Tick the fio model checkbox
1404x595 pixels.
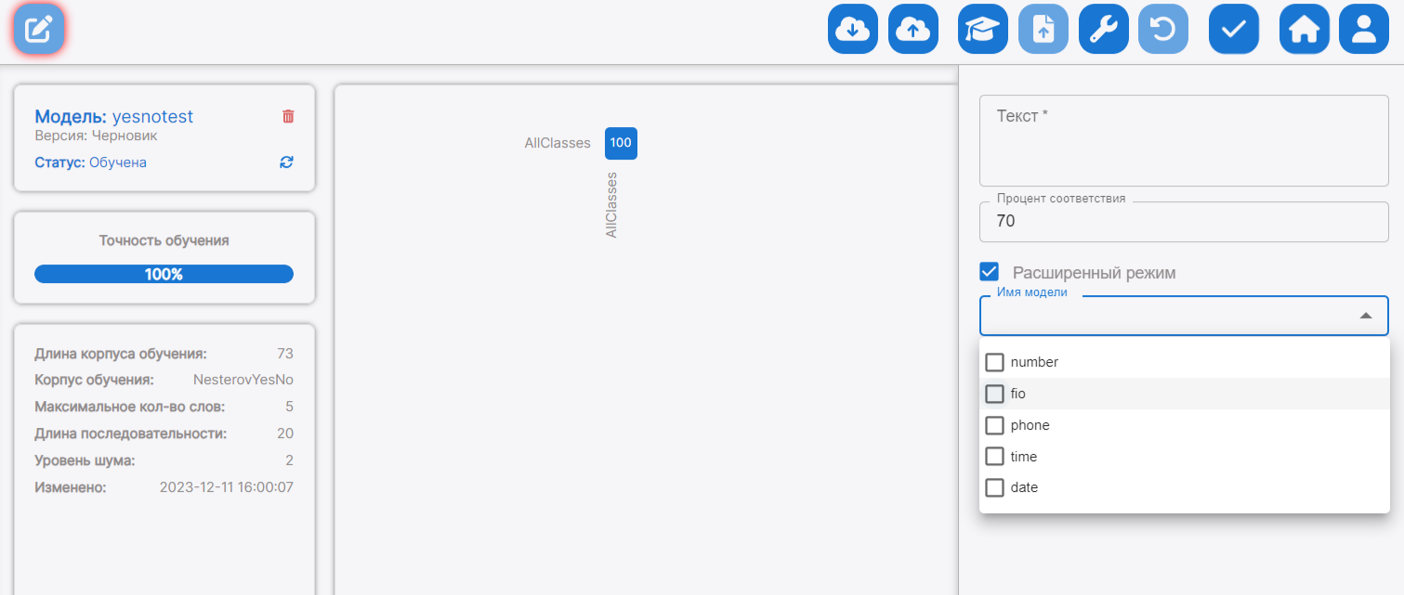click(995, 394)
